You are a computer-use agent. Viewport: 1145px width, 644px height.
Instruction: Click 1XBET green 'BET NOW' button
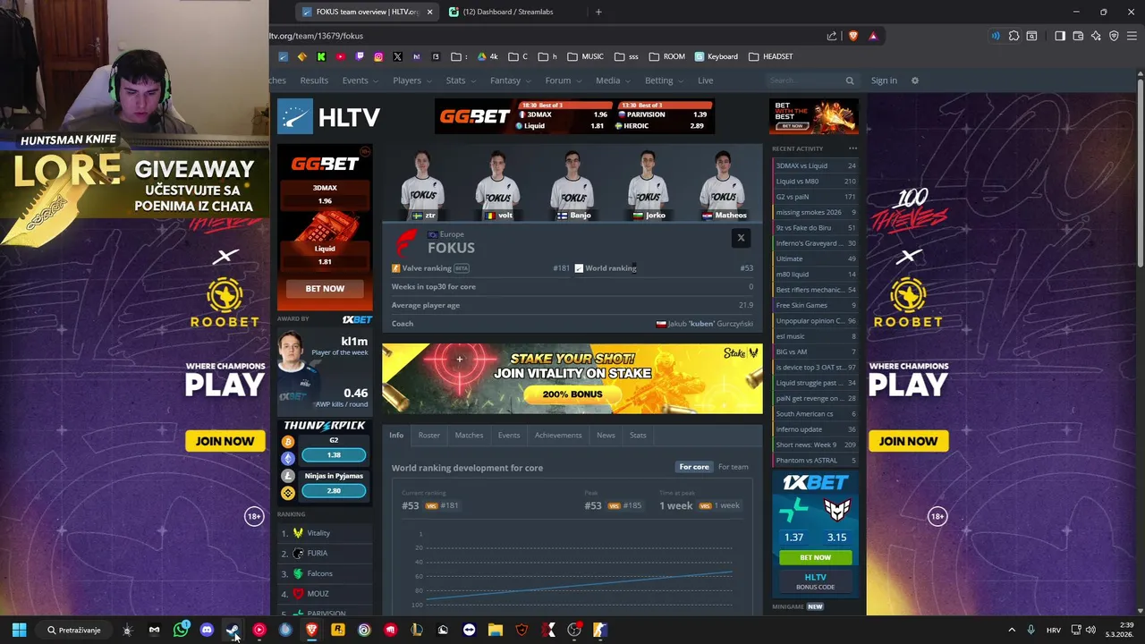815,557
